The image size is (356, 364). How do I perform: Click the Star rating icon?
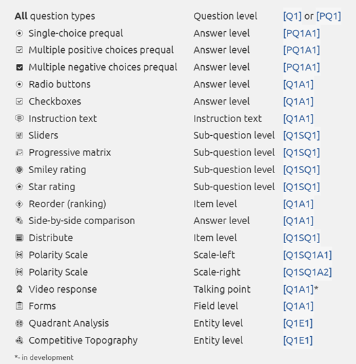[19, 187]
